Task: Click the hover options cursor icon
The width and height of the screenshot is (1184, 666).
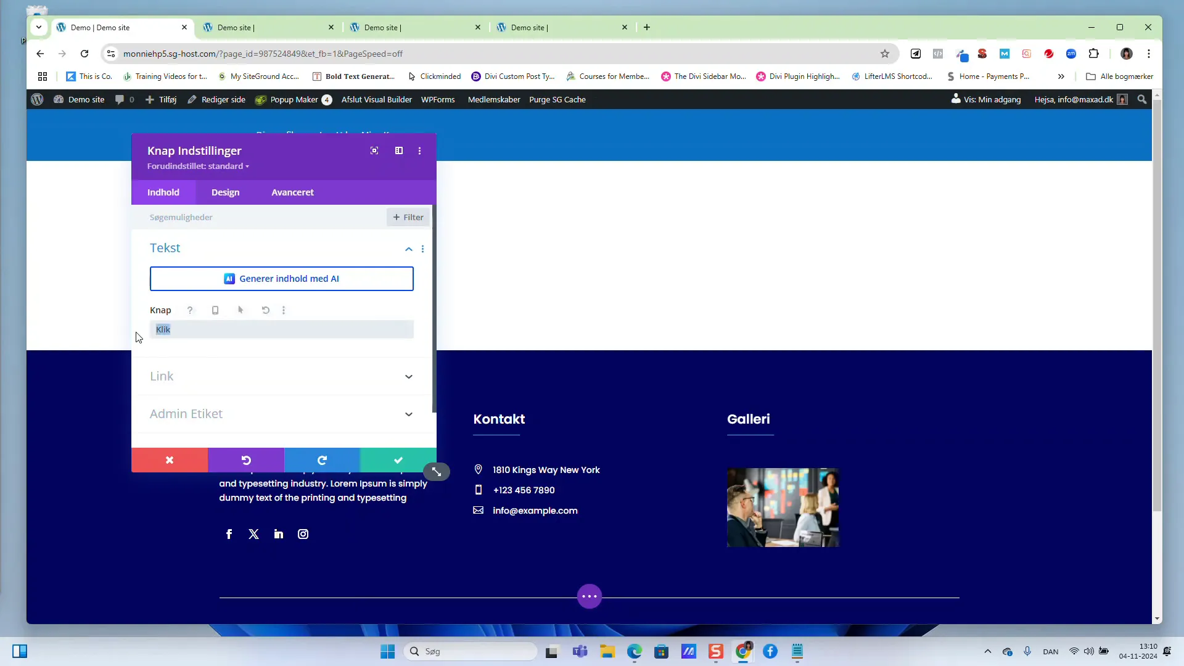Action: [240, 310]
